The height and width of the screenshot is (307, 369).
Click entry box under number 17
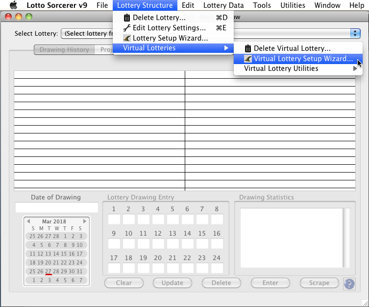click(x=114, y=268)
